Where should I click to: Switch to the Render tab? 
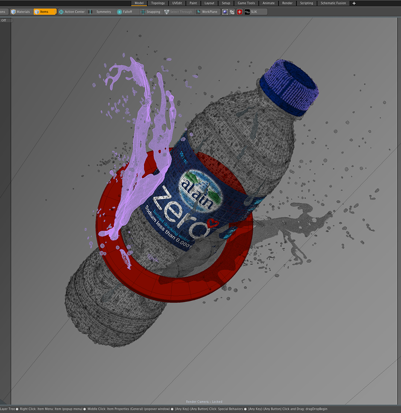(x=287, y=3)
